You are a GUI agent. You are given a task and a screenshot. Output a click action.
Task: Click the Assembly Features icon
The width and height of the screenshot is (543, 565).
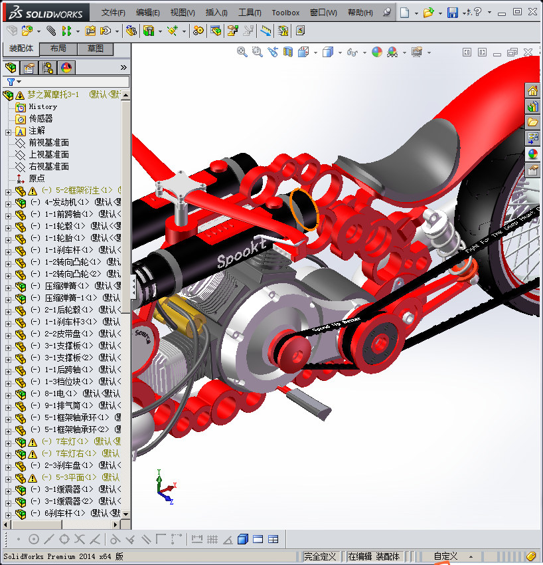pos(149,31)
